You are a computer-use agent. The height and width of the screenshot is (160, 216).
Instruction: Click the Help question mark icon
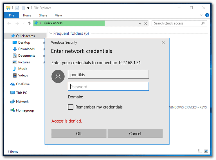(x=207, y=15)
